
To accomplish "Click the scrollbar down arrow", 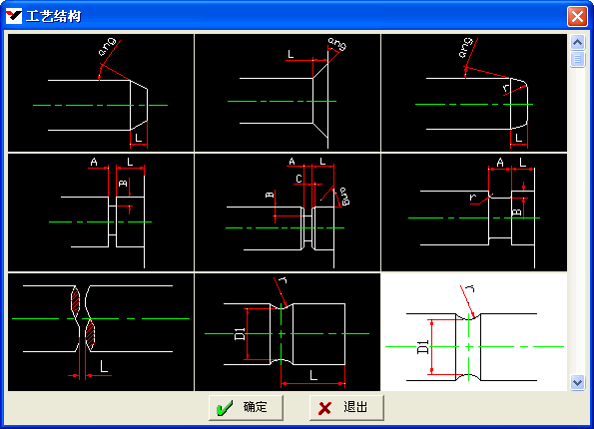I will [x=577, y=382].
